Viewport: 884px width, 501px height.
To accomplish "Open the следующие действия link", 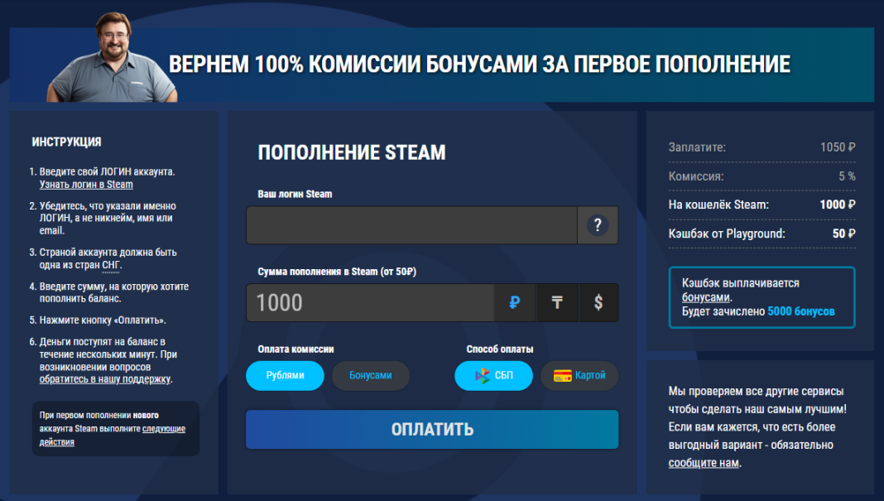I will click(x=113, y=435).
